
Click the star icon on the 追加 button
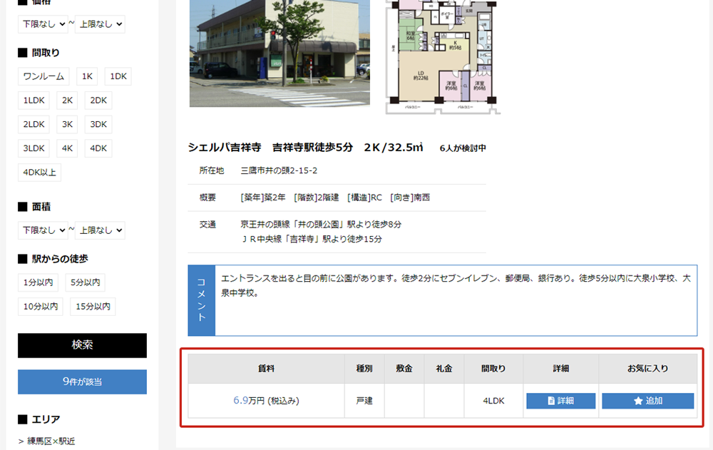(x=638, y=401)
